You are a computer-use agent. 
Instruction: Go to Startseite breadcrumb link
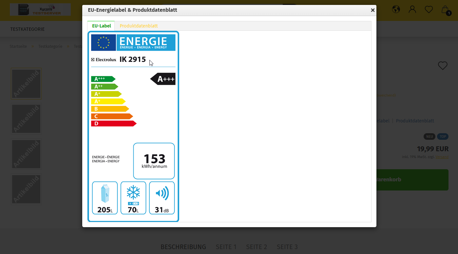point(18,46)
